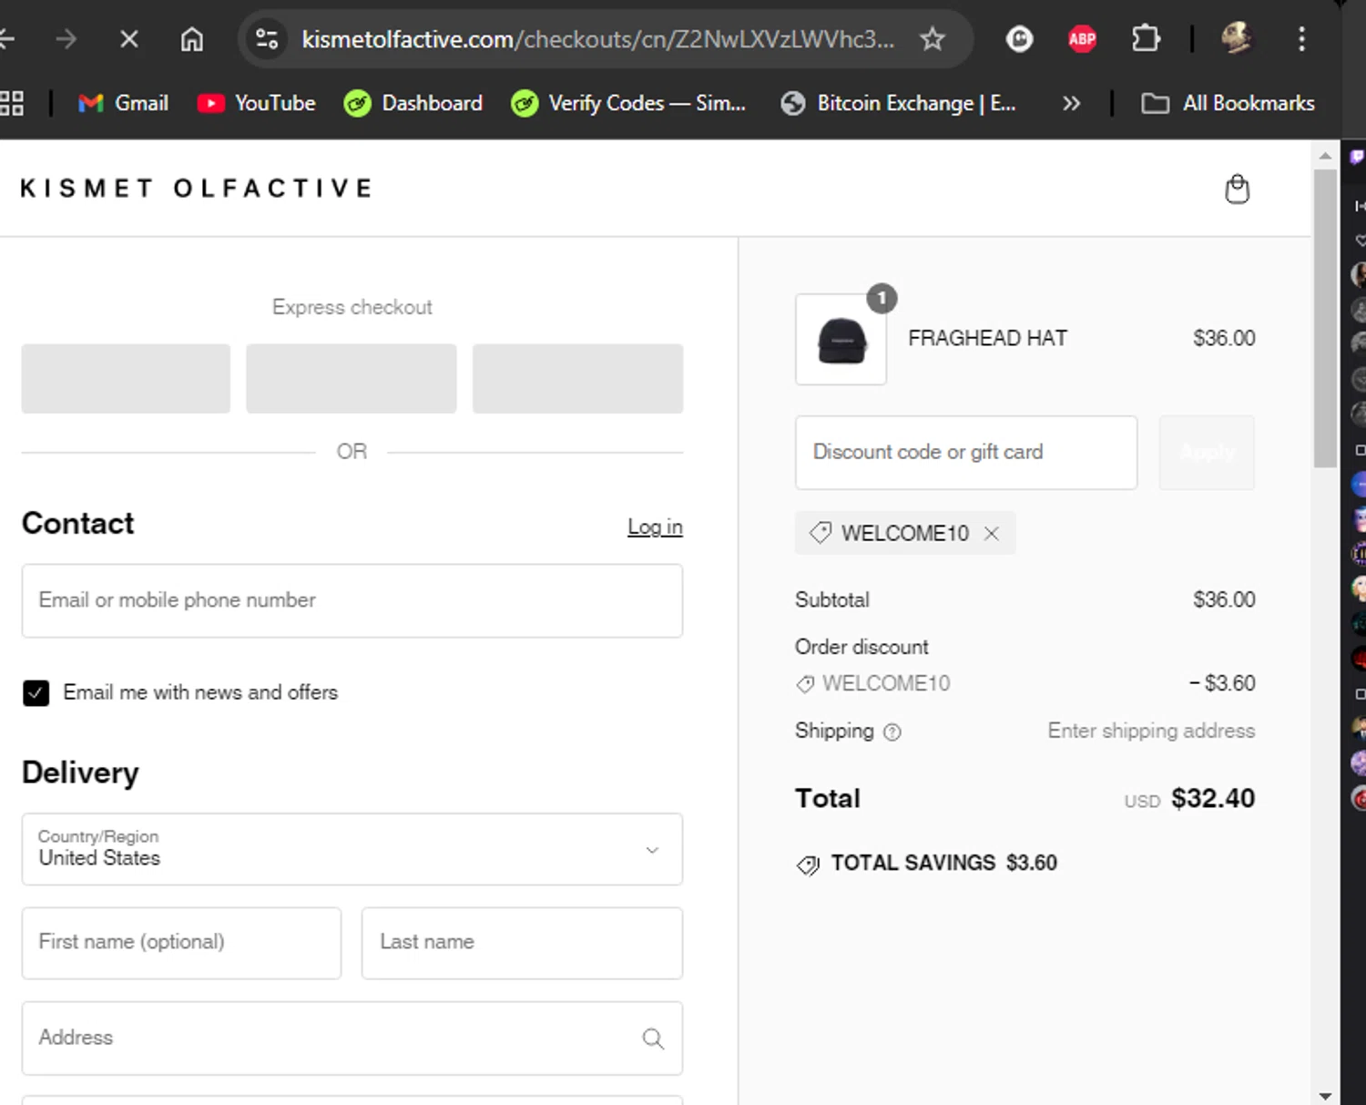
Task: Click the Address field
Action: coord(352,1038)
